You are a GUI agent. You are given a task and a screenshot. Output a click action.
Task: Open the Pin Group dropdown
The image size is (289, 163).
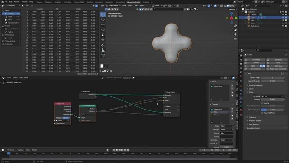(272, 96)
